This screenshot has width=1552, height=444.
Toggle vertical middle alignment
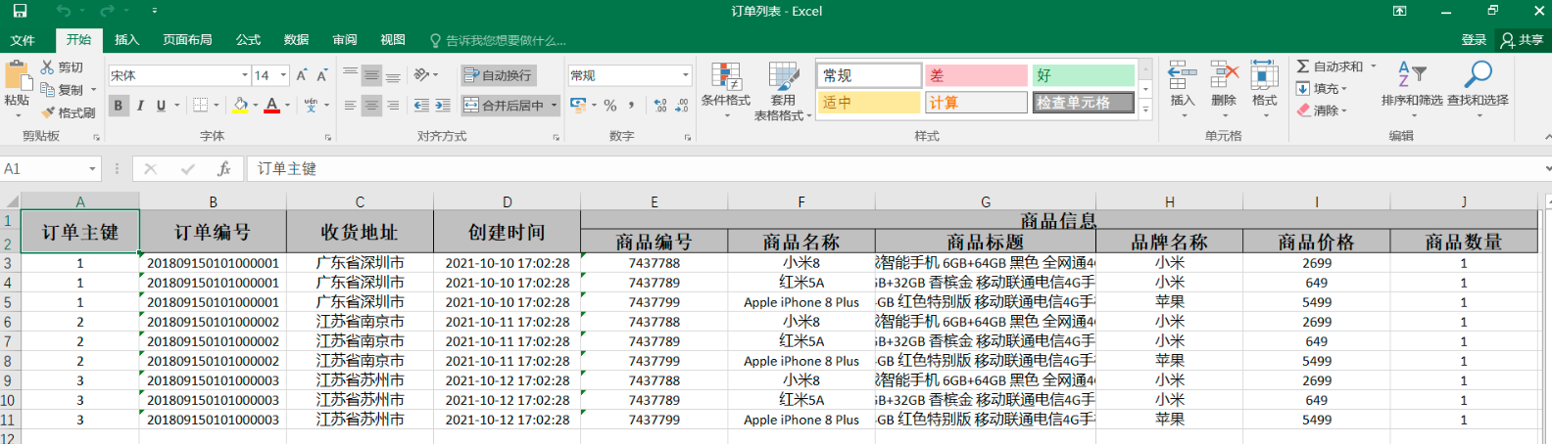pyautogui.click(x=371, y=75)
